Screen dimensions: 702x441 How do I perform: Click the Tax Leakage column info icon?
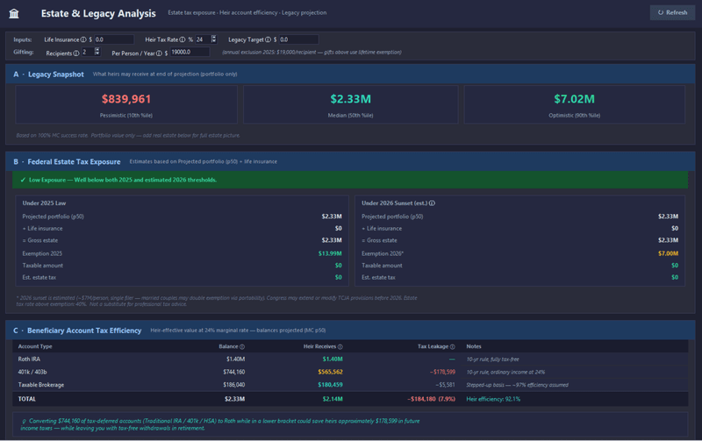(x=452, y=346)
